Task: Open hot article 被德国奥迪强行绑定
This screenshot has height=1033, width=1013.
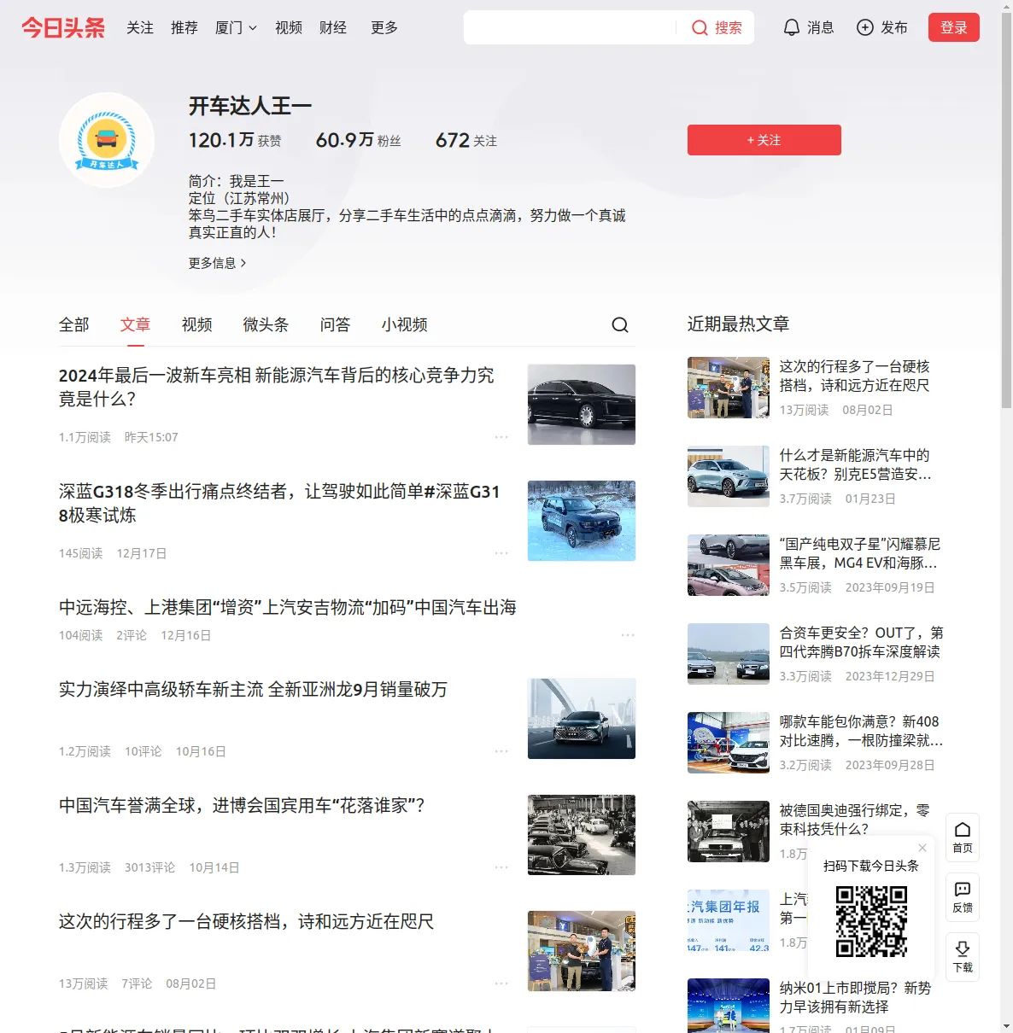Action: tap(855, 820)
